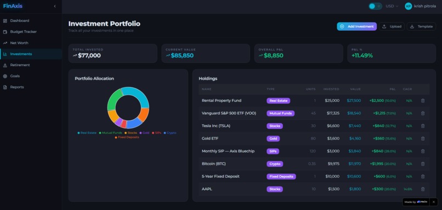Screen dimensions: 442x210
Task: Go to Goals page
Action: click(31, 76)
